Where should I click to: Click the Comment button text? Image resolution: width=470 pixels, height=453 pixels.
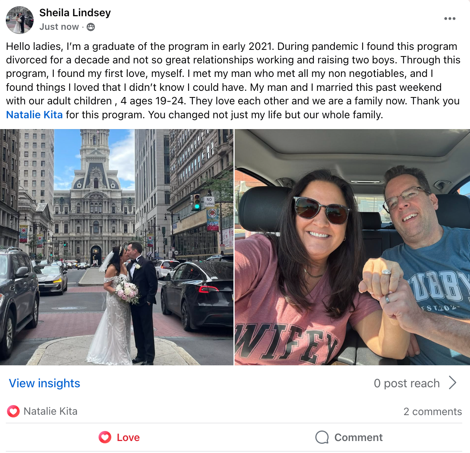coord(358,437)
